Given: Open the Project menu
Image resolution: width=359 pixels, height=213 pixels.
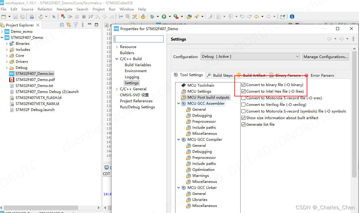Looking at the screenshot, I should (x=99, y=9).
